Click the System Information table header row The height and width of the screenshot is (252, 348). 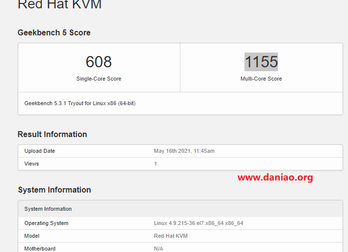(x=180, y=209)
